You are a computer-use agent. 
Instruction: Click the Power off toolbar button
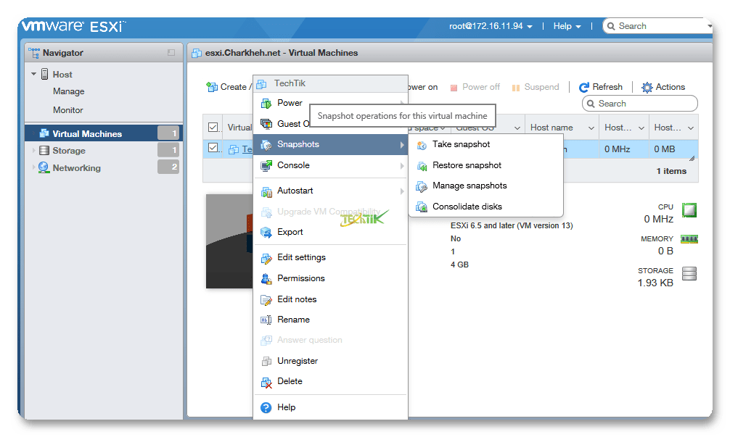point(475,88)
